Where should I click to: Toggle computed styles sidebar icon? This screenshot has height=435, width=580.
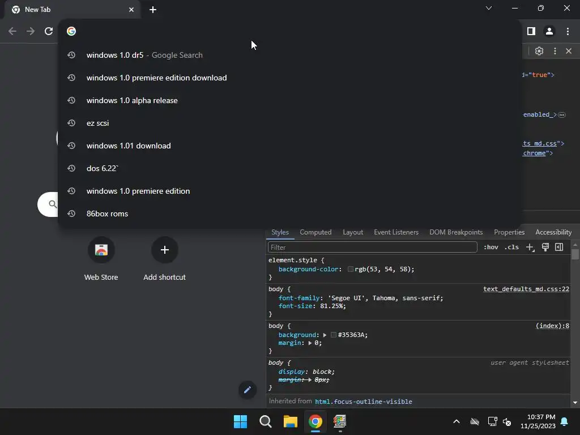tap(559, 247)
